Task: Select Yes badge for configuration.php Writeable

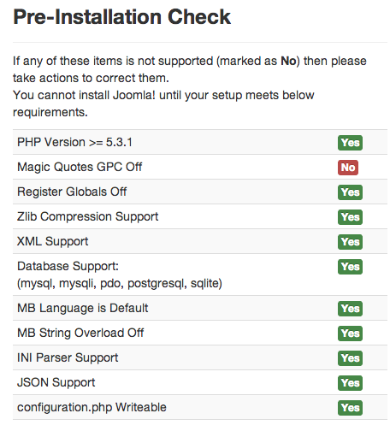Action: coord(350,408)
